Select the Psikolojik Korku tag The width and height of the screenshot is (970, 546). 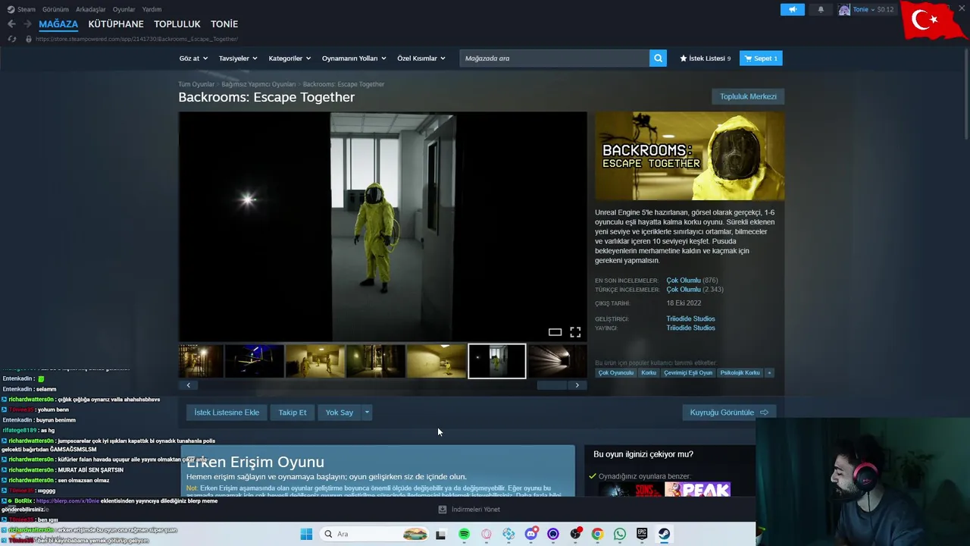coord(740,373)
